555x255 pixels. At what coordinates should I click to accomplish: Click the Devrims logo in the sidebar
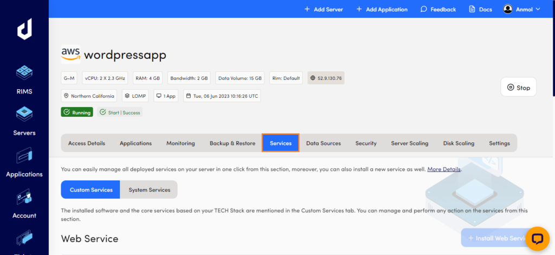[24, 29]
